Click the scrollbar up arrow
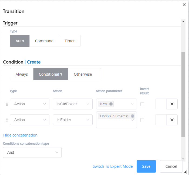 coord(183,22)
